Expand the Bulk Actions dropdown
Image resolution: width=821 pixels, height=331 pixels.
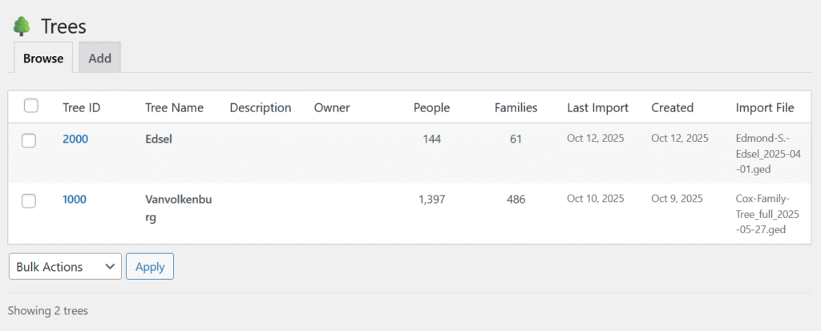65,267
